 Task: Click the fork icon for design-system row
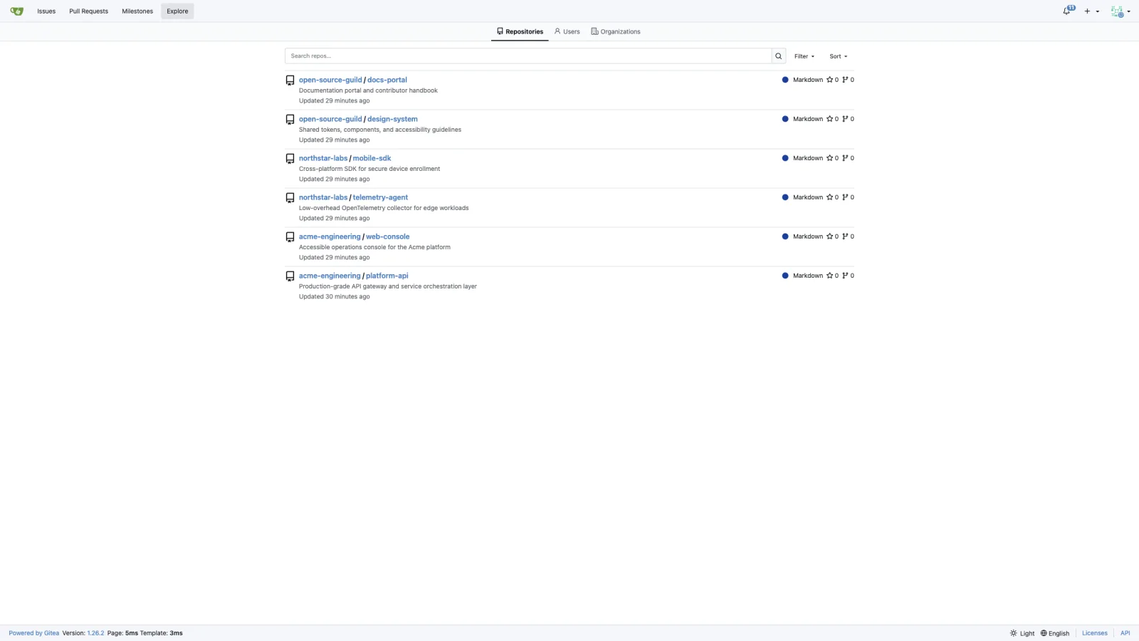845,119
